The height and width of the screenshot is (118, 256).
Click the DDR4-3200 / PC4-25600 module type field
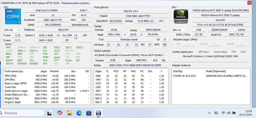(135, 65)
